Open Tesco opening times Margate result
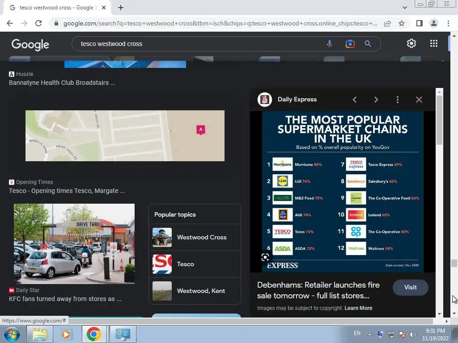 coord(67,191)
